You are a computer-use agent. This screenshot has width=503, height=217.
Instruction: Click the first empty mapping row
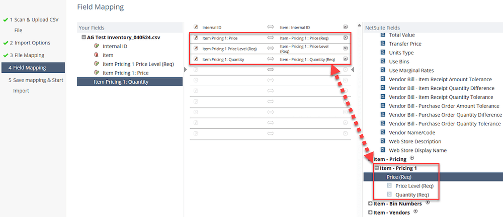point(270,70)
